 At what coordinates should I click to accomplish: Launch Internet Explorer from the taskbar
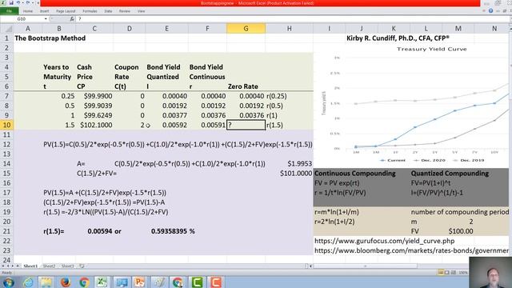coord(28,282)
